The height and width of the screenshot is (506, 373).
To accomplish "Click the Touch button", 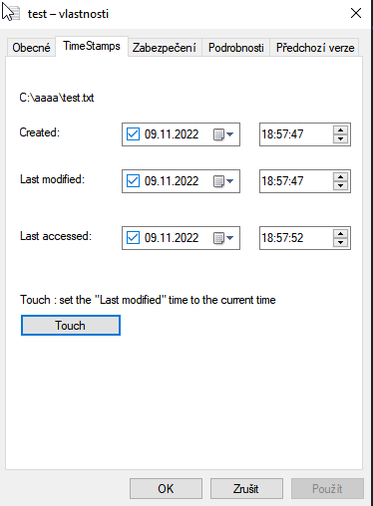I will click(71, 326).
